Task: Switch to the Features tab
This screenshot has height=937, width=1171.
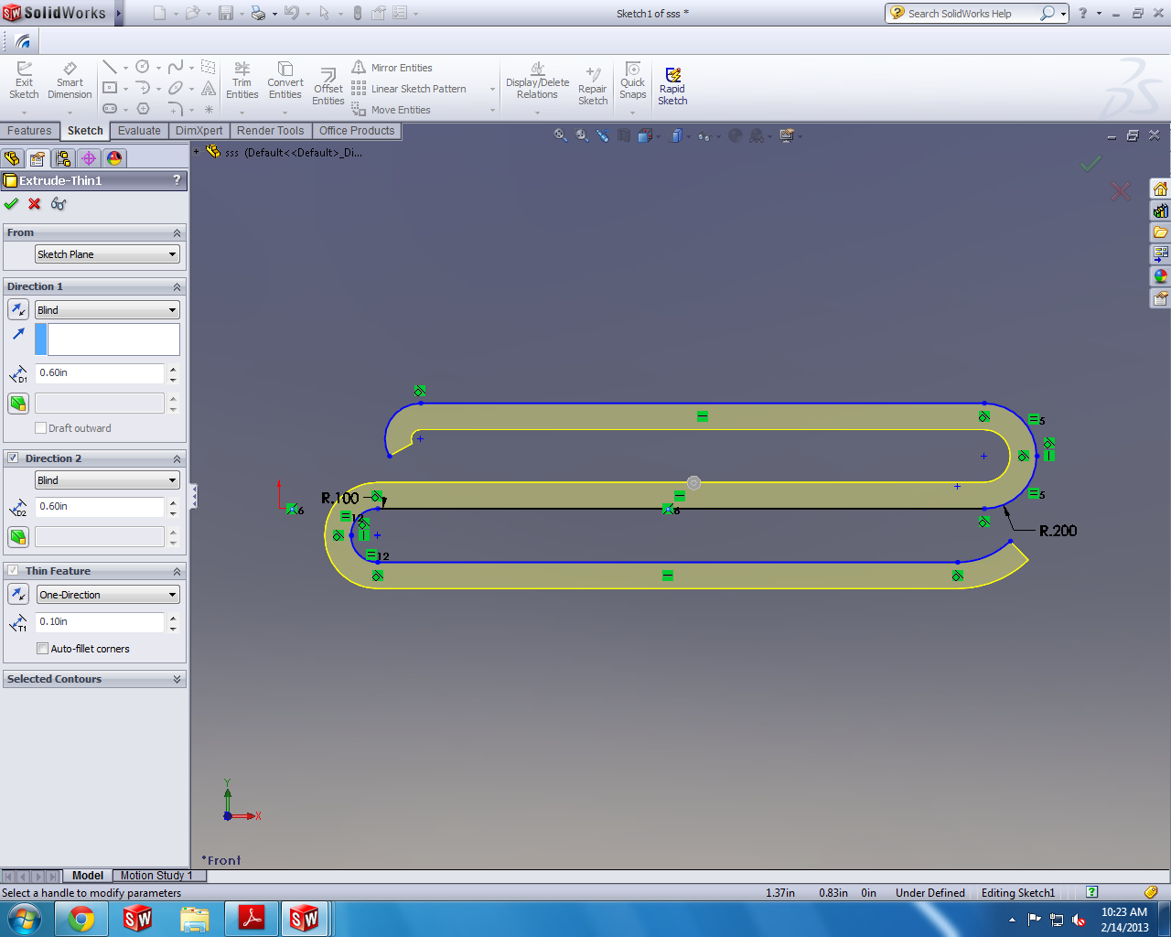Action: pos(29,131)
